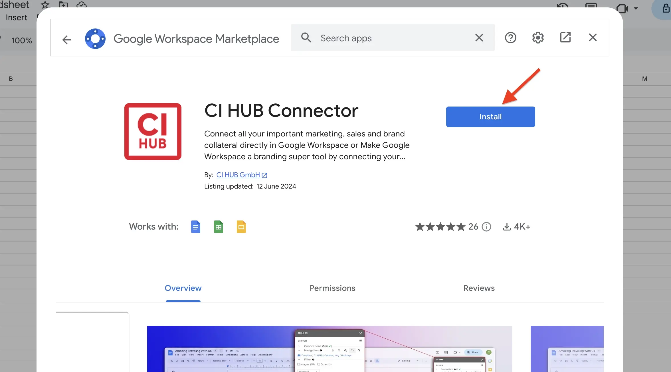Click the Google Slides works-with icon

pyautogui.click(x=241, y=227)
